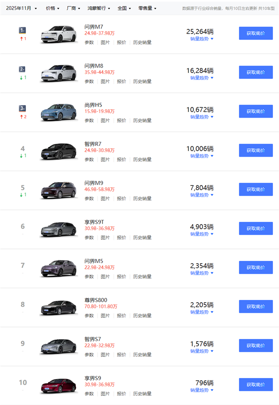This screenshot has width=279, height=405.
Task: Open the 价格 price filter dropdown
Action: [x=51, y=7]
